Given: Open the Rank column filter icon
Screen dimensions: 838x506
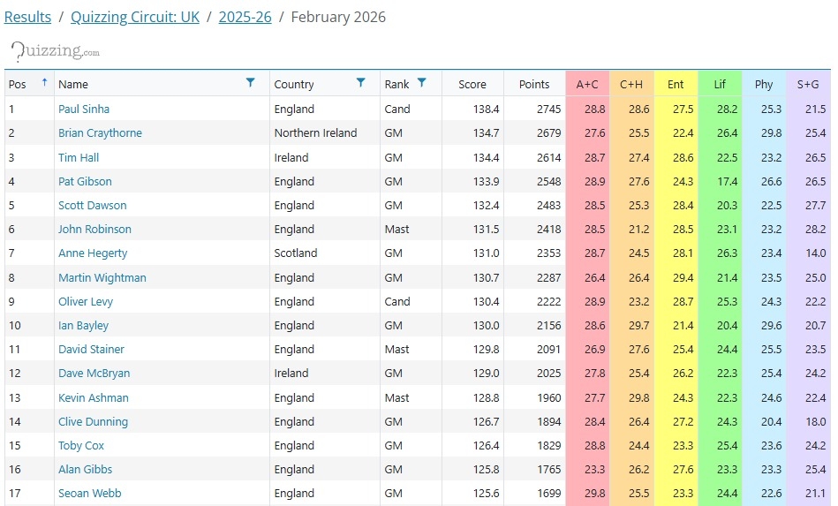Looking at the screenshot, I should click(422, 83).
